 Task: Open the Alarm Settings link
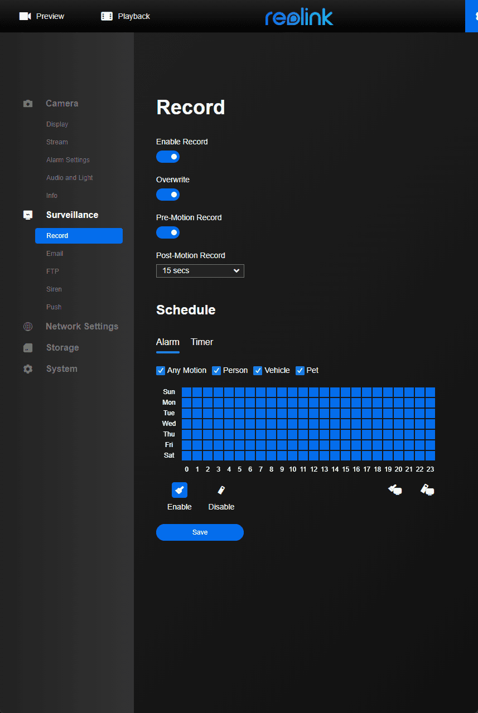(x=67, y=160)
